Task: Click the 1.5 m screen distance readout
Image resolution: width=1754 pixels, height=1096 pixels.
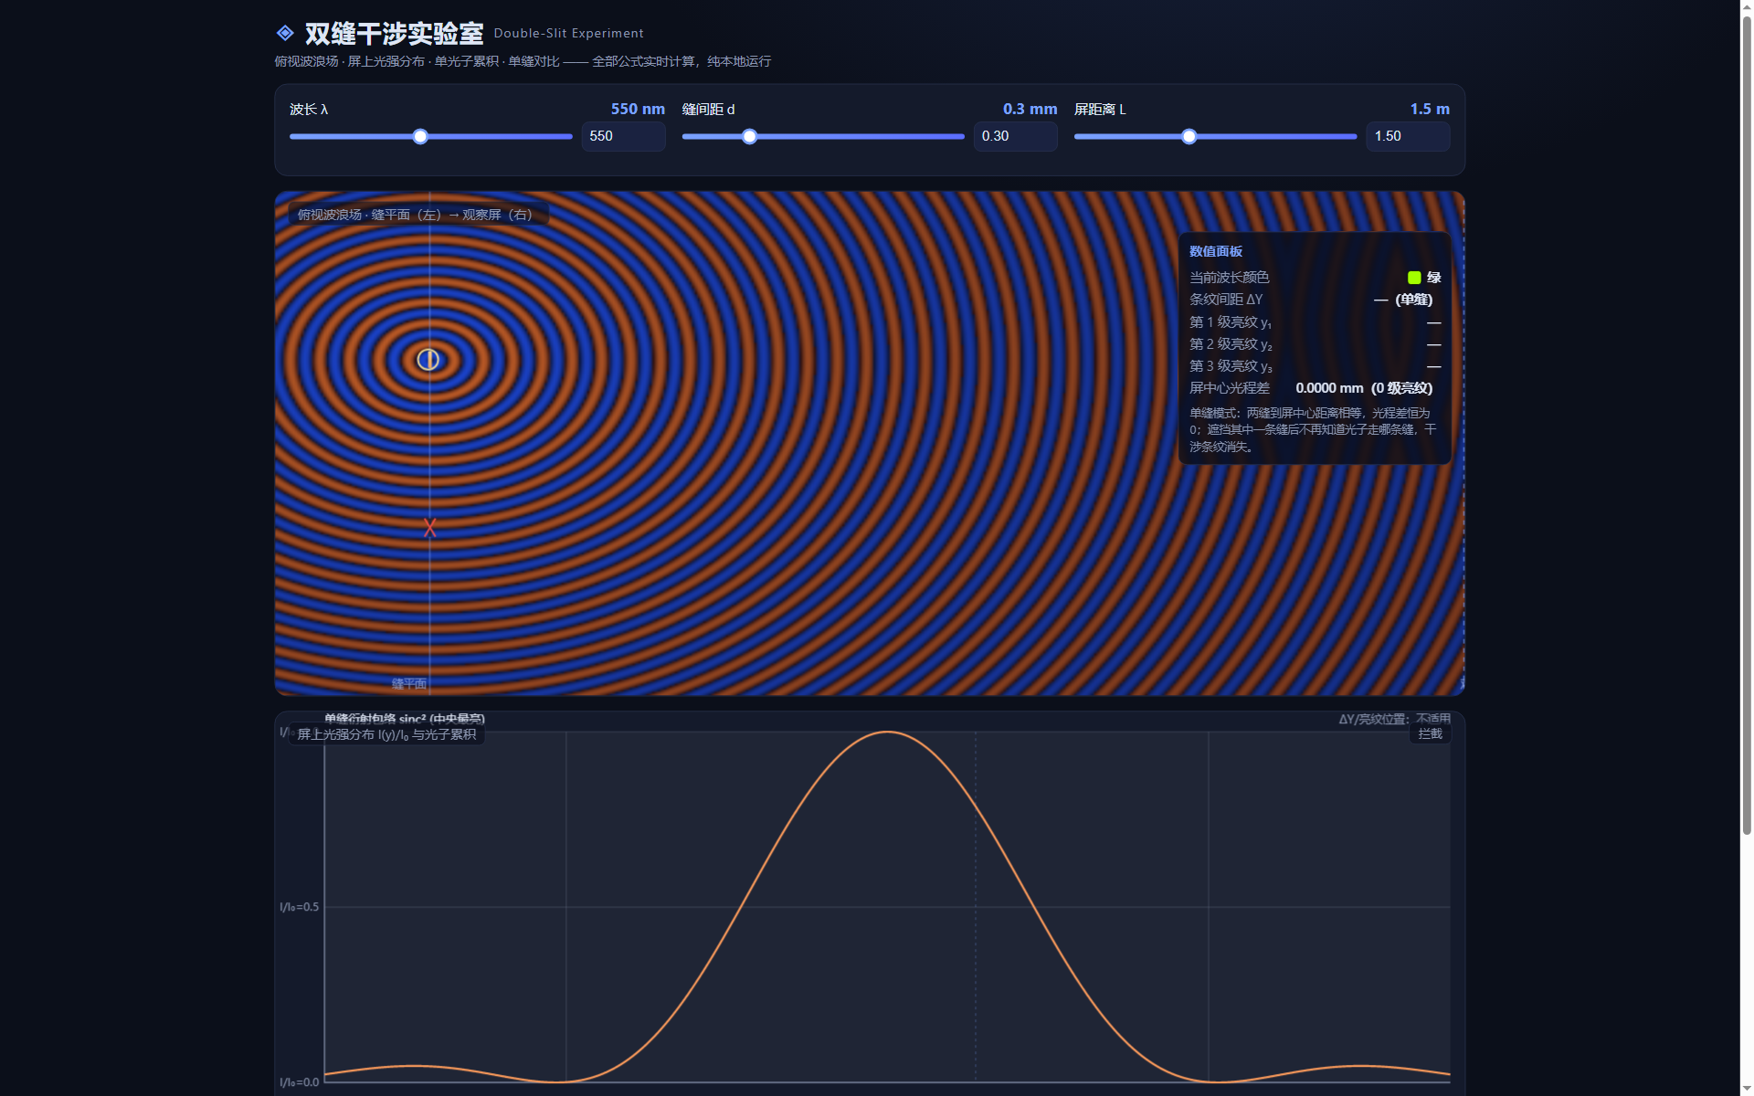Action: (x=1430, y=109)
